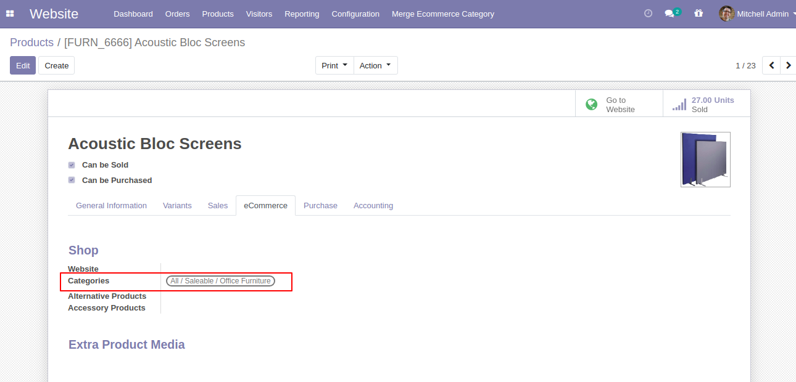Screen dimensions: 796x382
Task: Expand the Print dropdown
Action: [334, 65]
